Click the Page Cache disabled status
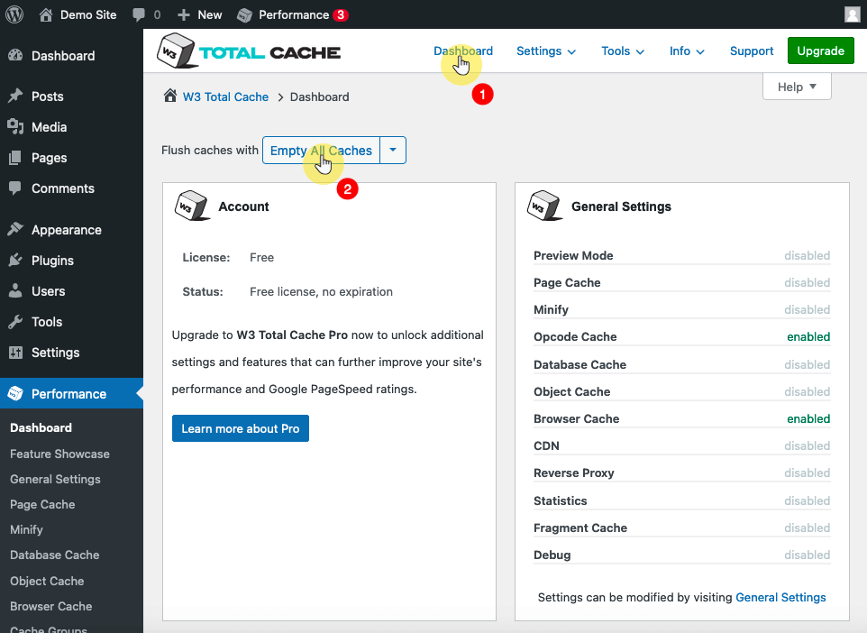867x633 pixels. point(808,283)
